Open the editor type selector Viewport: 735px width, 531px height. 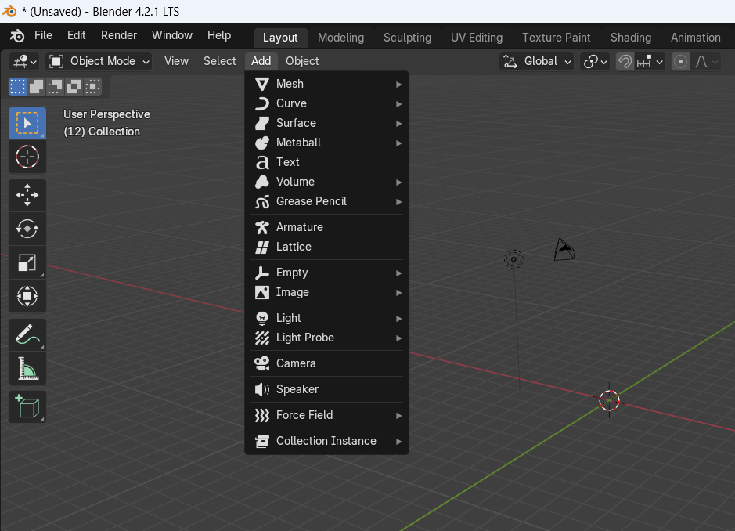pyautogui.click(x=24, y=61)
